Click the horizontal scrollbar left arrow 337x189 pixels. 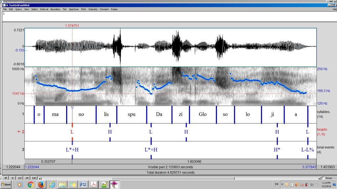tap(40, 178)
